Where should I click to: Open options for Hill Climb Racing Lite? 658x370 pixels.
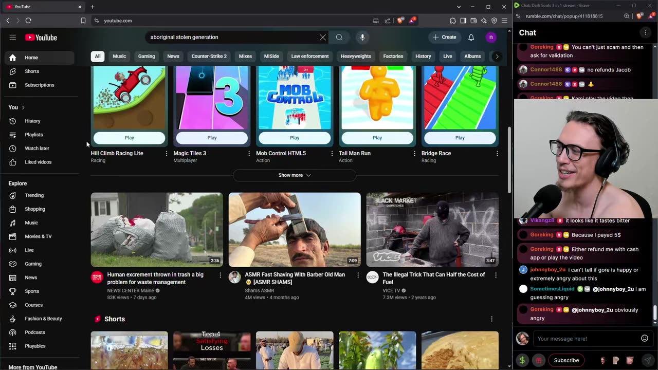click(166, 153)
